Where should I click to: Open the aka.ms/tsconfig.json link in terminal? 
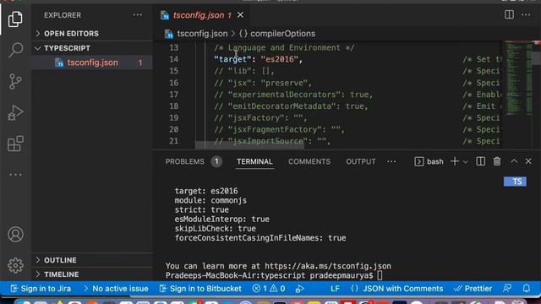(x=328, y=266)
